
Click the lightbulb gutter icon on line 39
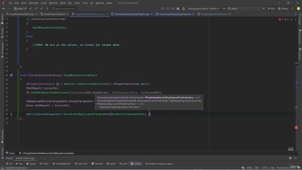[x=11, y=114]
